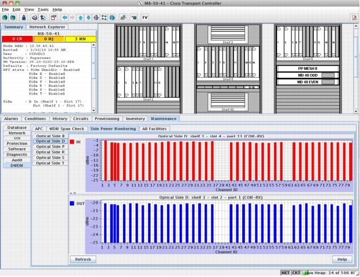Click the MD 40 EVEN unit
Viewport: 360px width, 277px height.
point(308,82)
